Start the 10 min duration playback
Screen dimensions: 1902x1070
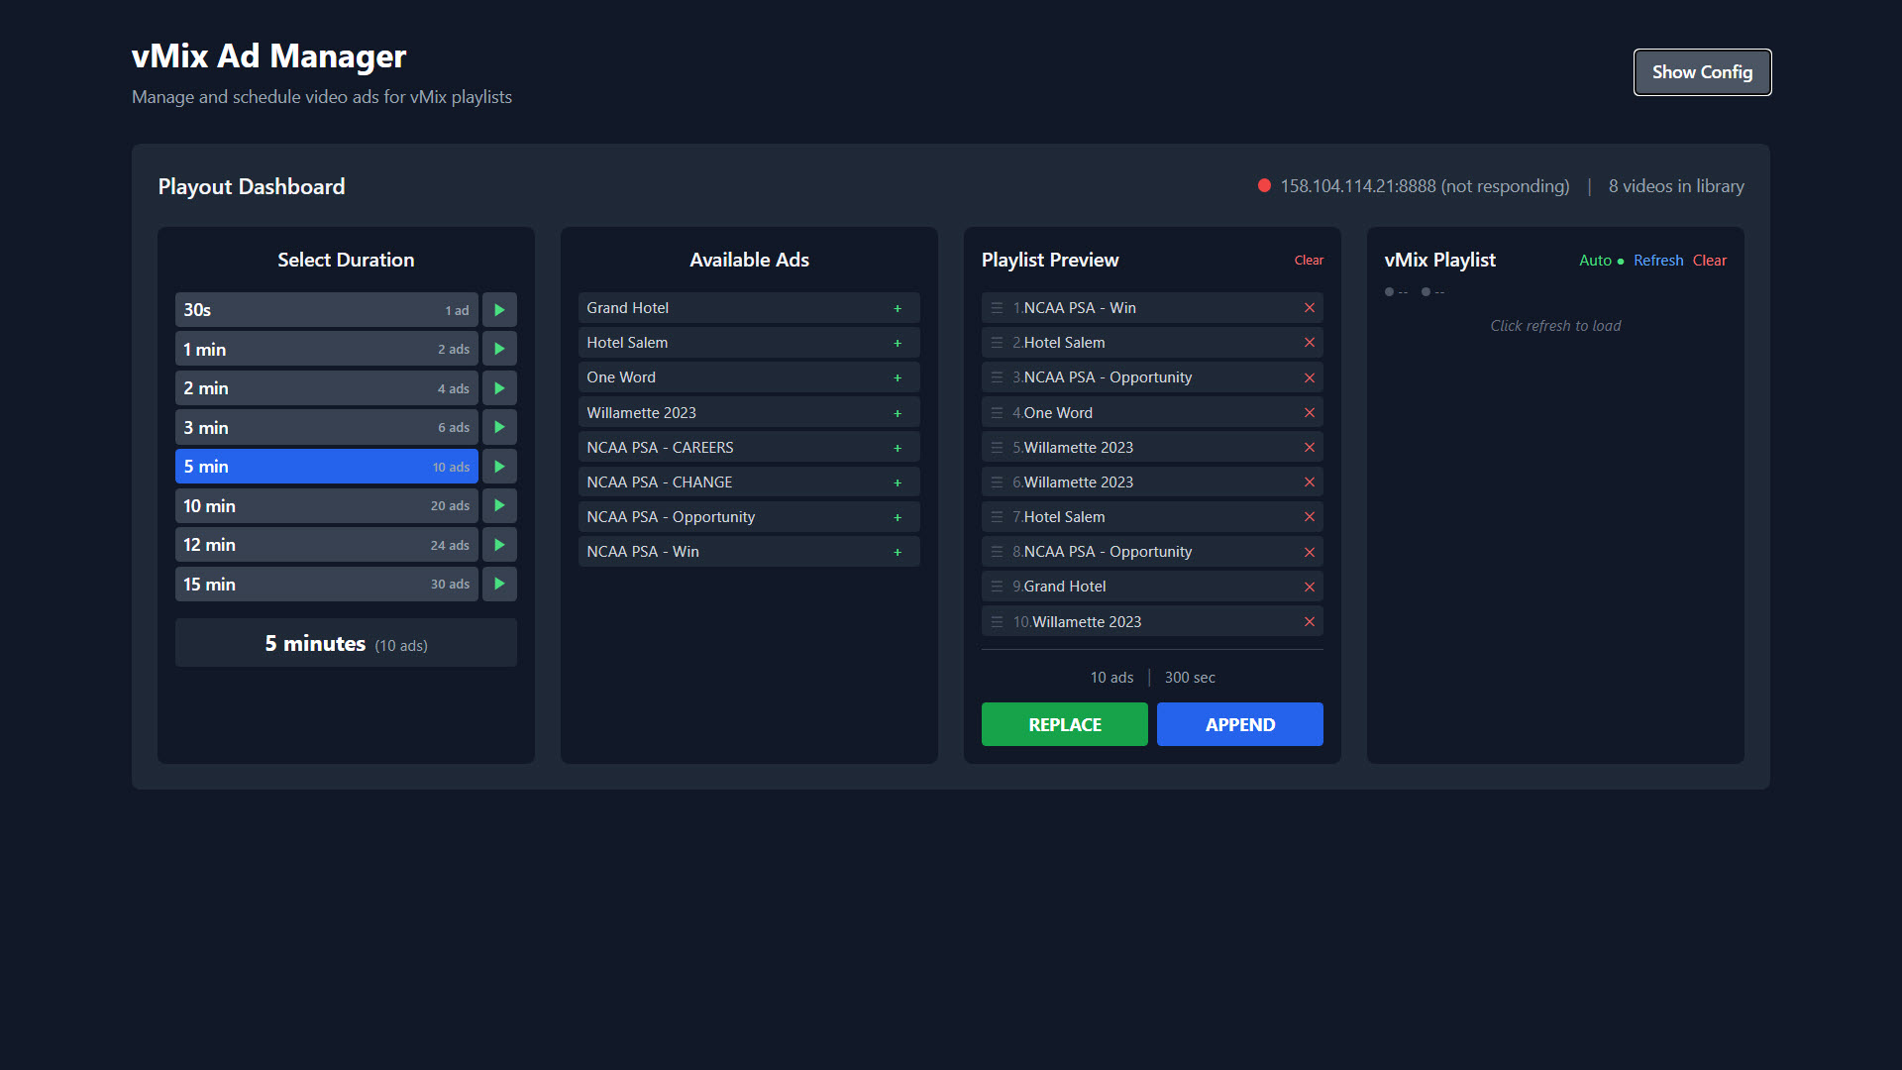pyautogui.click(x=499, y=505)
